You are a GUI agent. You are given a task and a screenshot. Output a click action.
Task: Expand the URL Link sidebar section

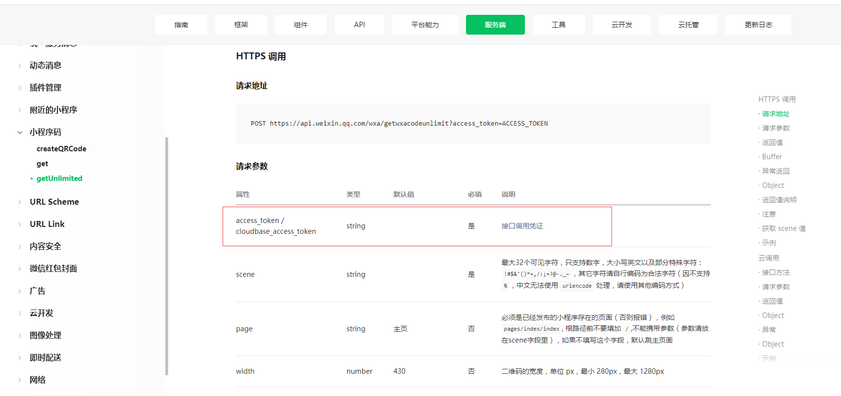click(x=47, y=224)
